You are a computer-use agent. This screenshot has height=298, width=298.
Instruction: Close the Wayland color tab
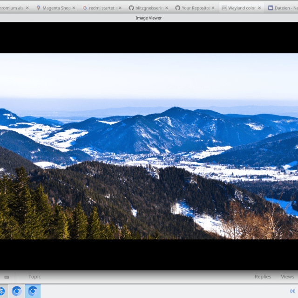click(259, 8)
